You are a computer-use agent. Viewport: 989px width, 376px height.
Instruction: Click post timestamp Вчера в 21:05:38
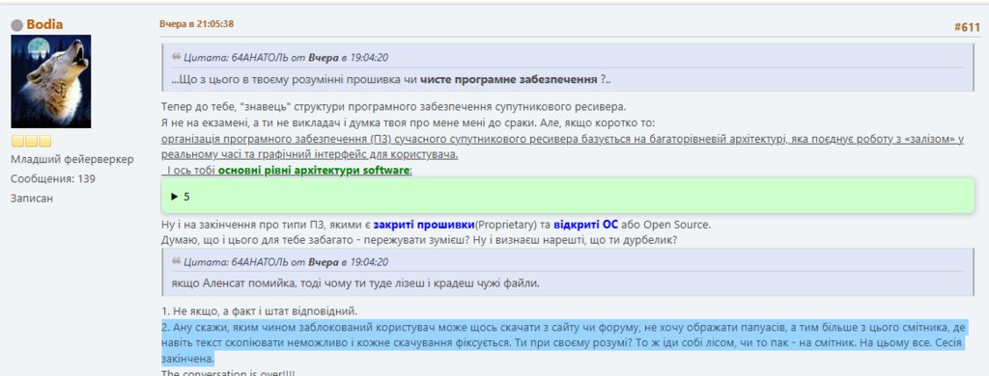[x=197, y=24]
